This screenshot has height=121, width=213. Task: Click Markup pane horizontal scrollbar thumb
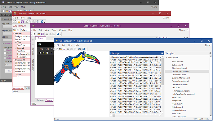114,115
